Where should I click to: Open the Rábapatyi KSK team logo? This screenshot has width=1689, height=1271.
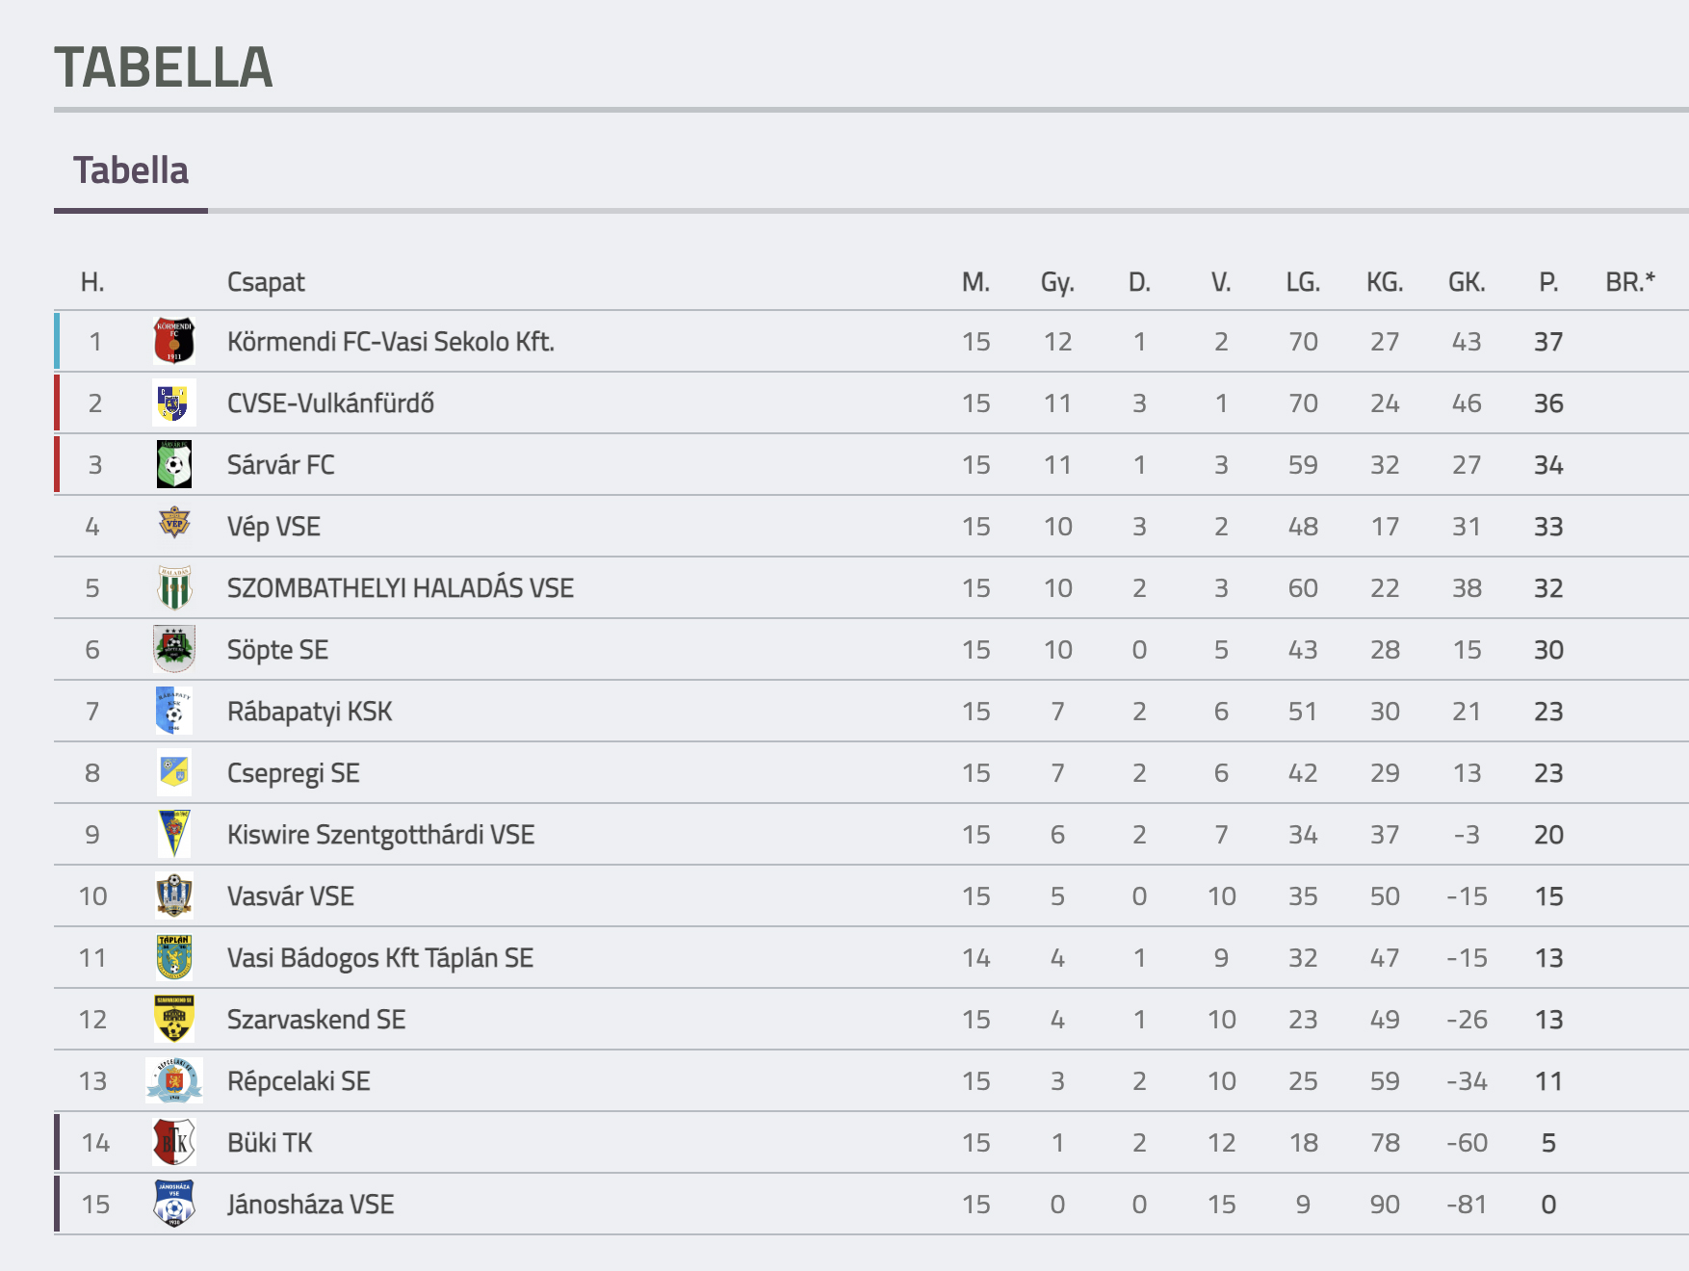click(174, 711)
